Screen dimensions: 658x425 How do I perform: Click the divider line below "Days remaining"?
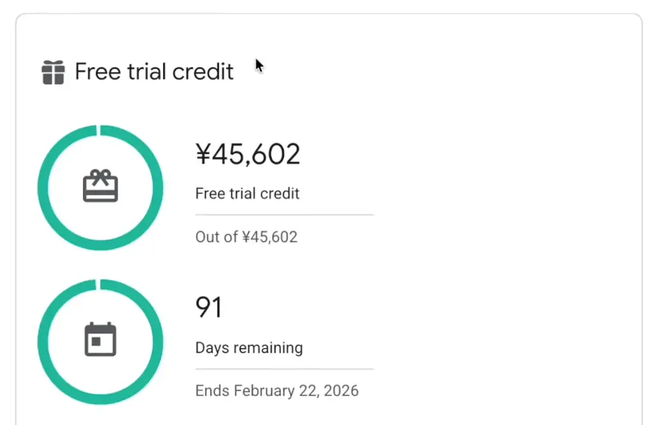coord(284,369)
